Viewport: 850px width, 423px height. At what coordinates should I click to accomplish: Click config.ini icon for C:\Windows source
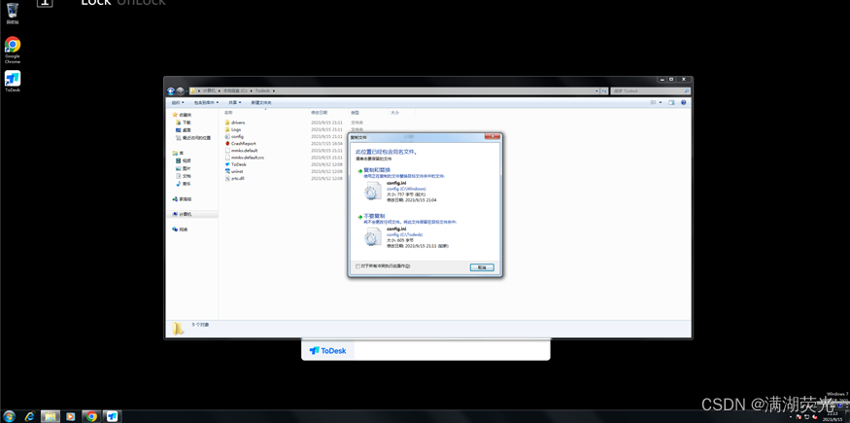pyautogui.click(x=373, y=192)
